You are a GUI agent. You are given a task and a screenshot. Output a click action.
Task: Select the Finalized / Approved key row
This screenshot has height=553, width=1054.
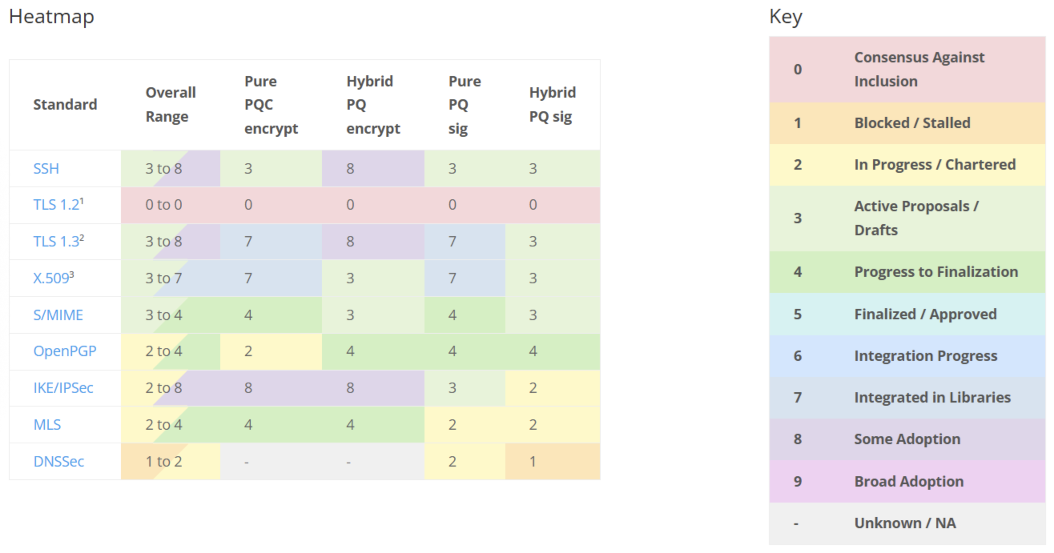point(907,314)
